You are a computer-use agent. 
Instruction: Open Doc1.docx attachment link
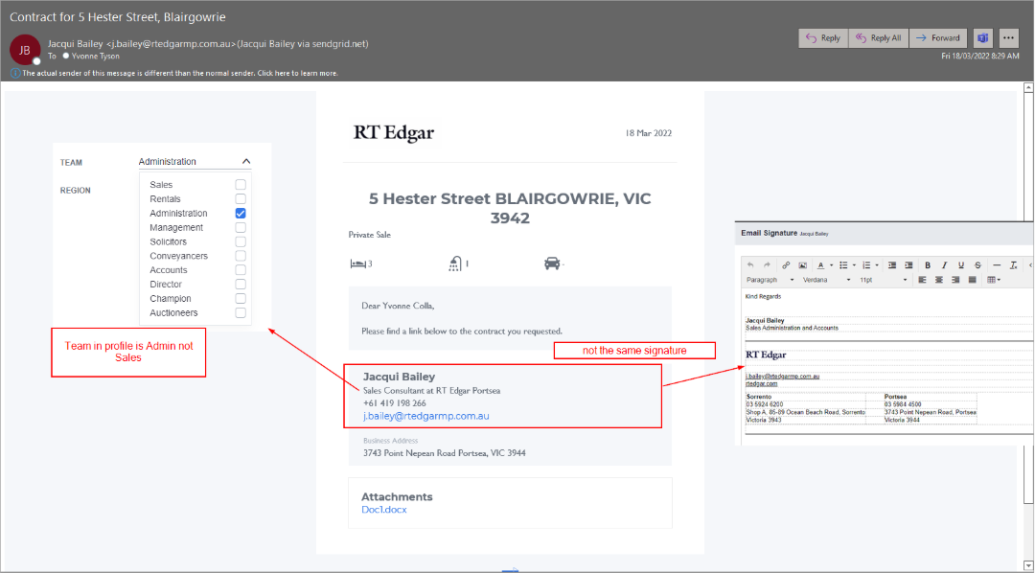tap(384, 510)
